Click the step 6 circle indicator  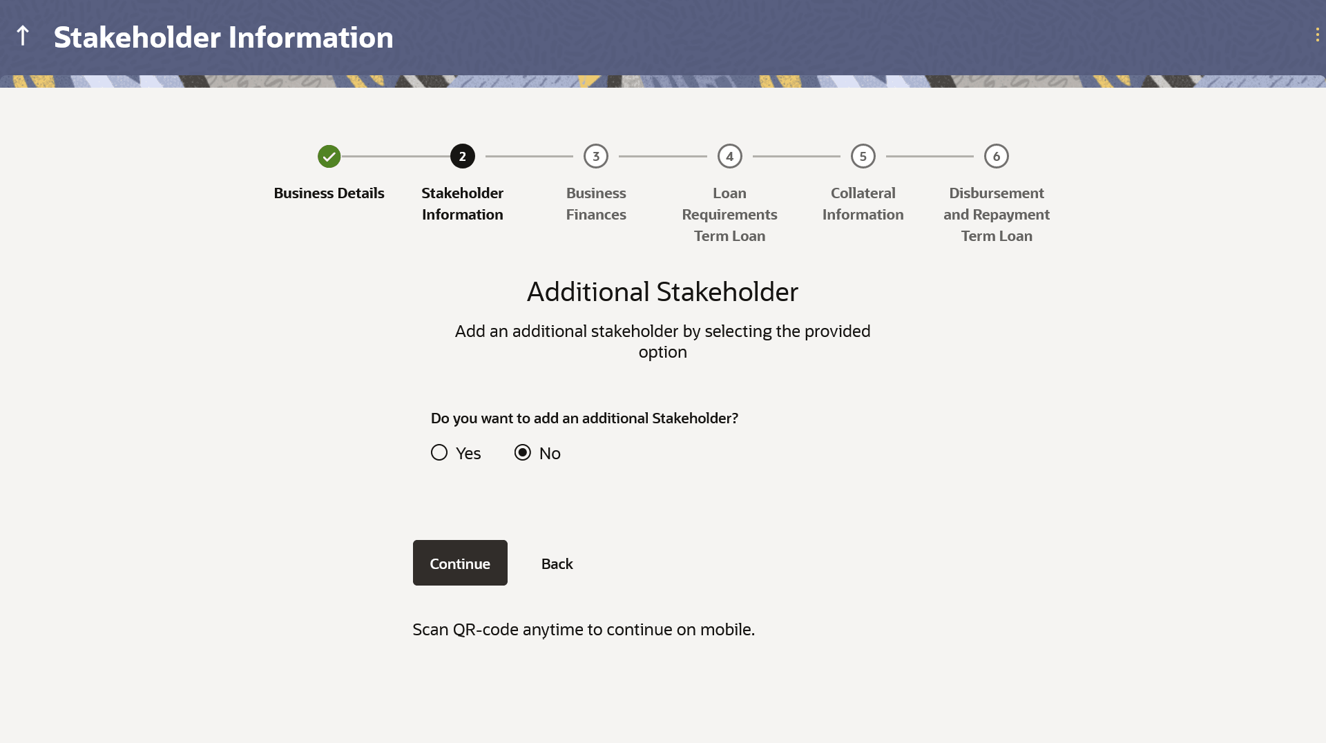pyautogui.click(x=996, y=156)
